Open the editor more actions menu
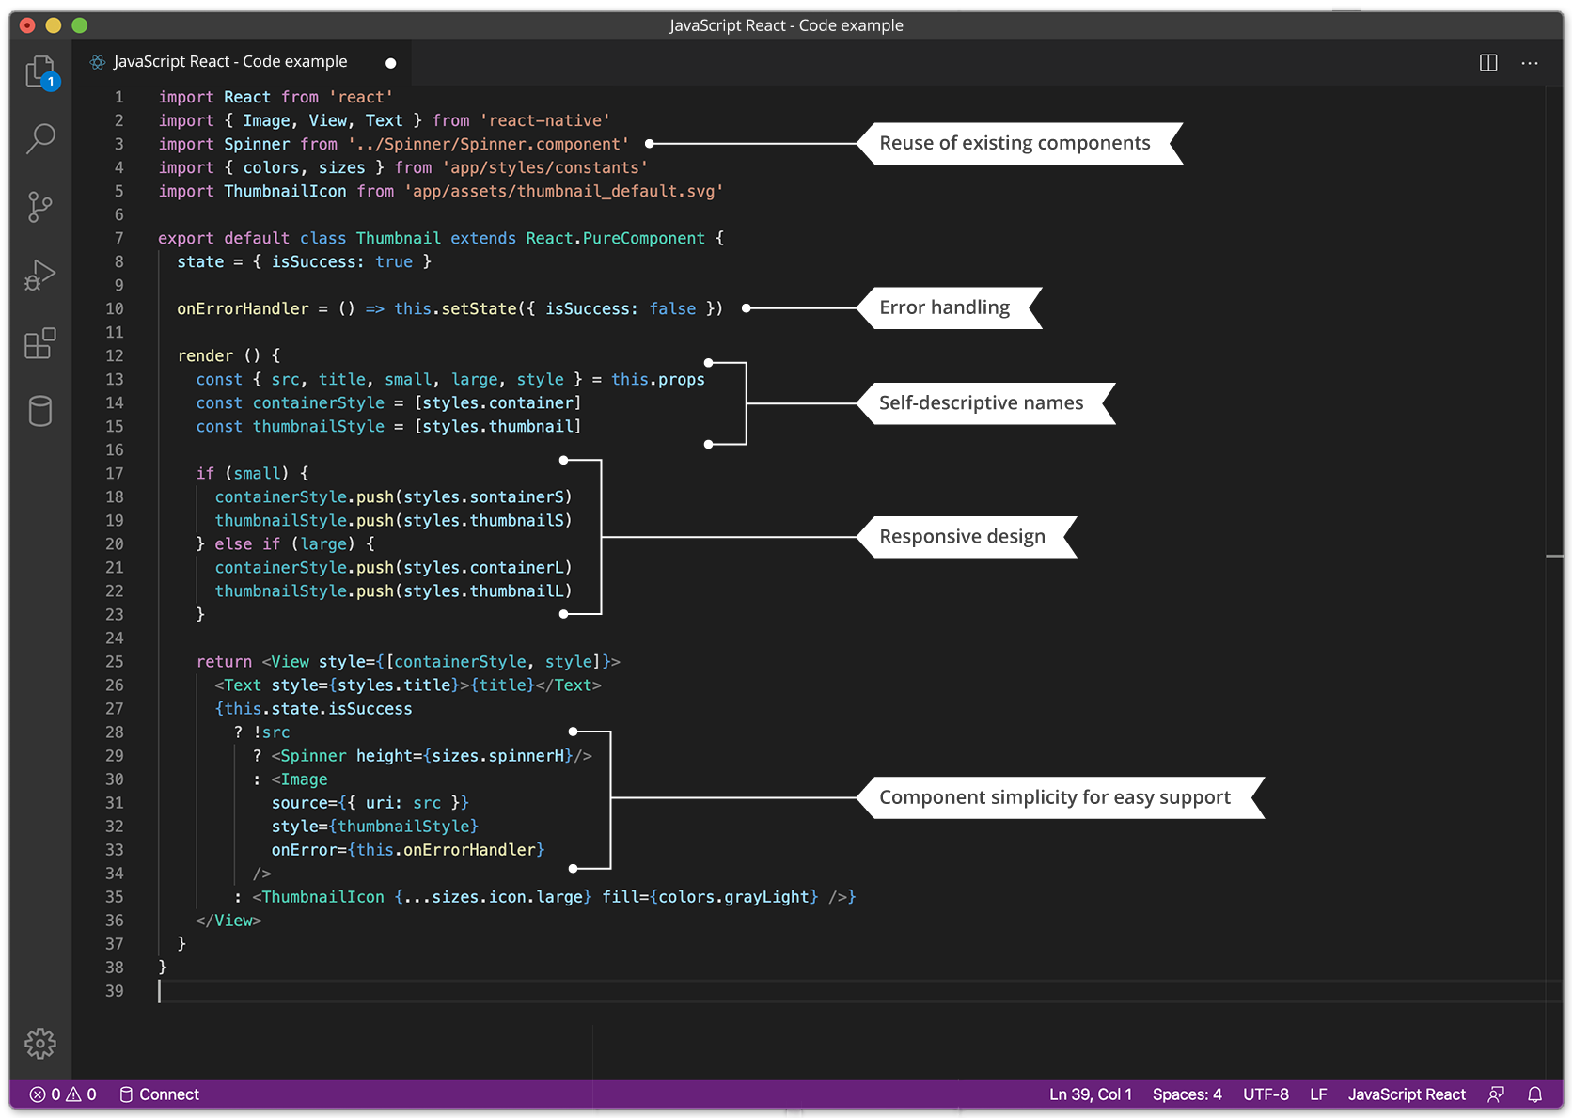The width and height of the screenshot is (1573, 1118). click(x=1530, y=62)
